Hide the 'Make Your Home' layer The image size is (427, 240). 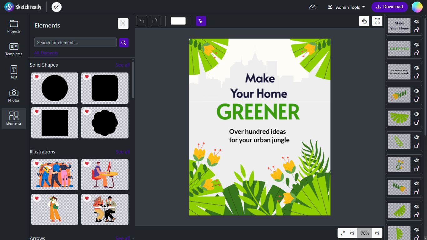click(417, 22)
